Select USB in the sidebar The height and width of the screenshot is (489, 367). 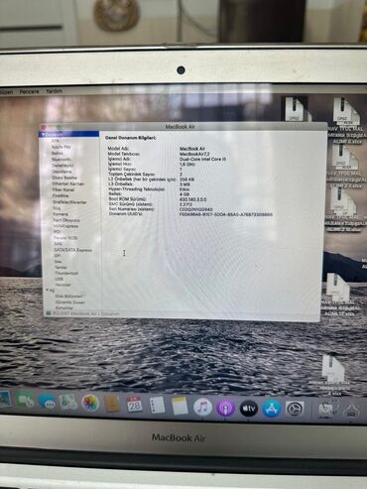click(x=59, y=279)
